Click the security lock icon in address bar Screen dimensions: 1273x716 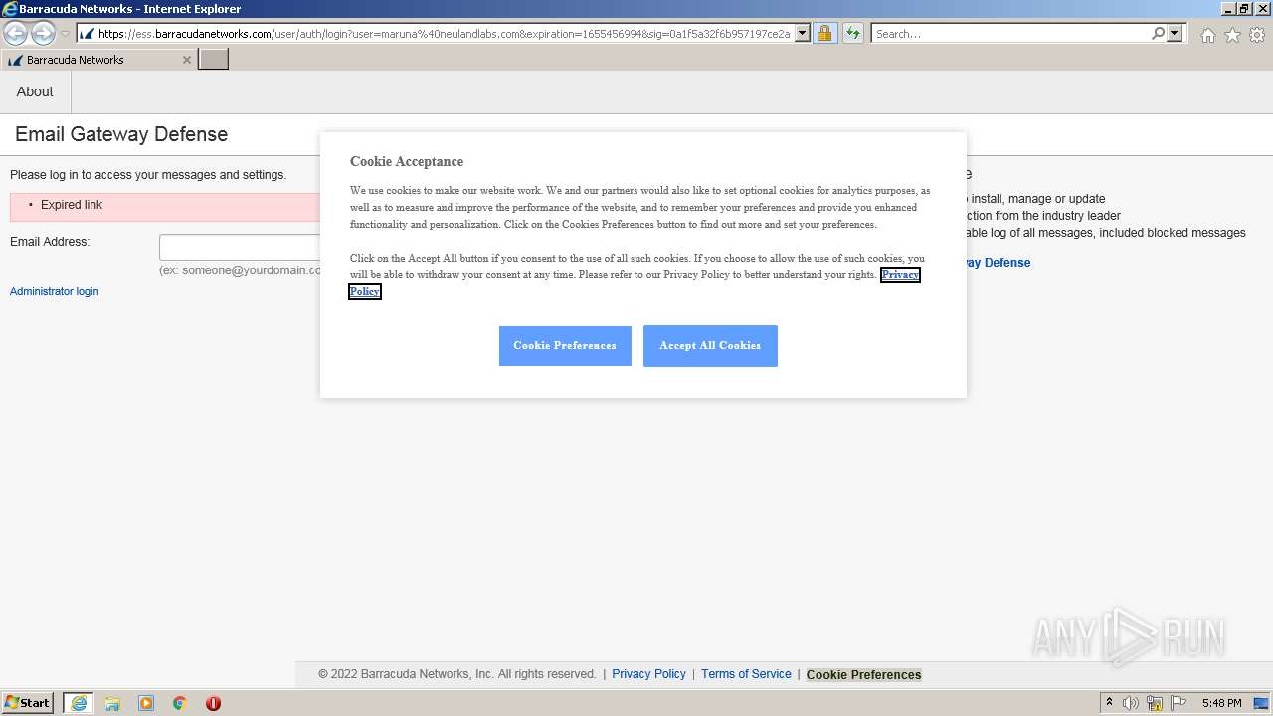824,34
